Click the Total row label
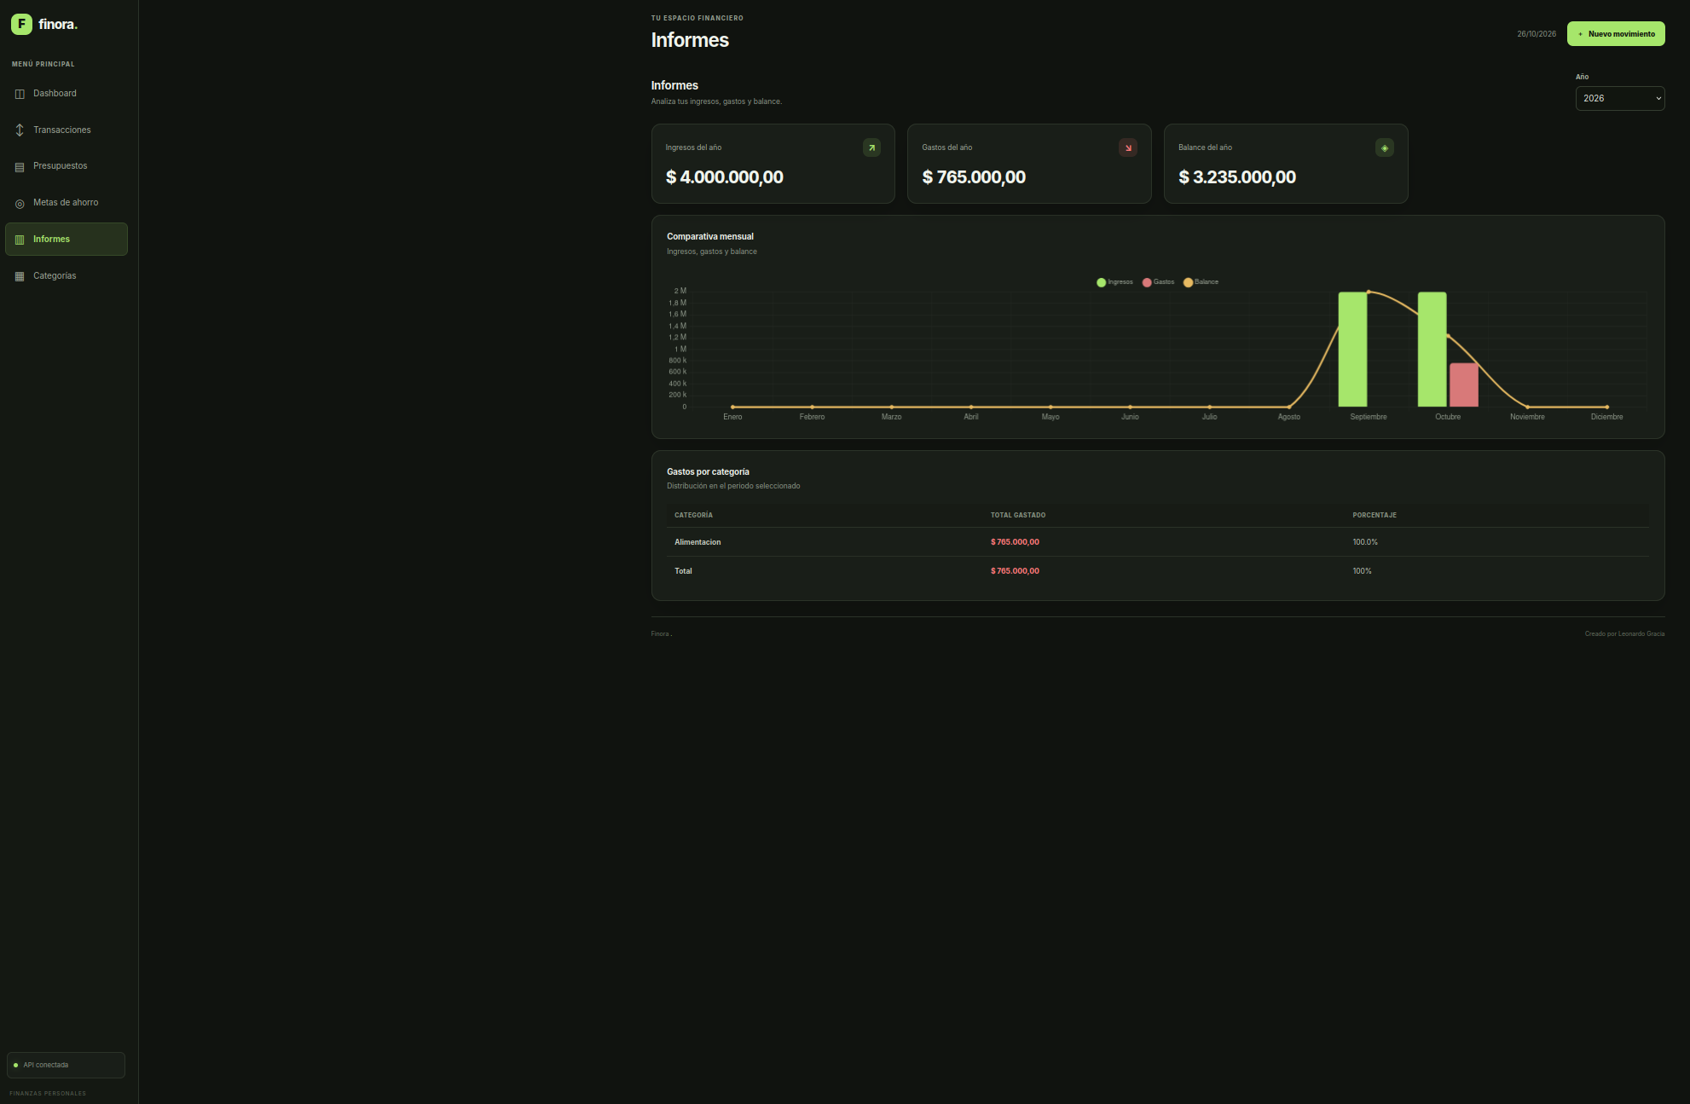 [683, 571]
